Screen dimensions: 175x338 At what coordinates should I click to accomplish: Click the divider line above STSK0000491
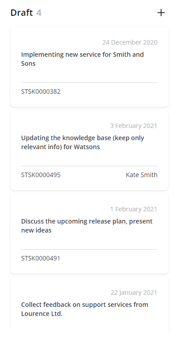[89, 249]
